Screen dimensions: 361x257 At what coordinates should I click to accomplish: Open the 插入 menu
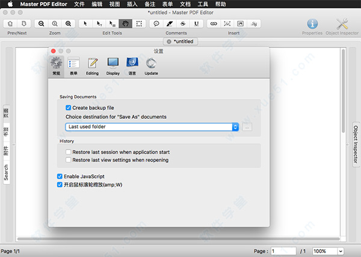[132, 4]
